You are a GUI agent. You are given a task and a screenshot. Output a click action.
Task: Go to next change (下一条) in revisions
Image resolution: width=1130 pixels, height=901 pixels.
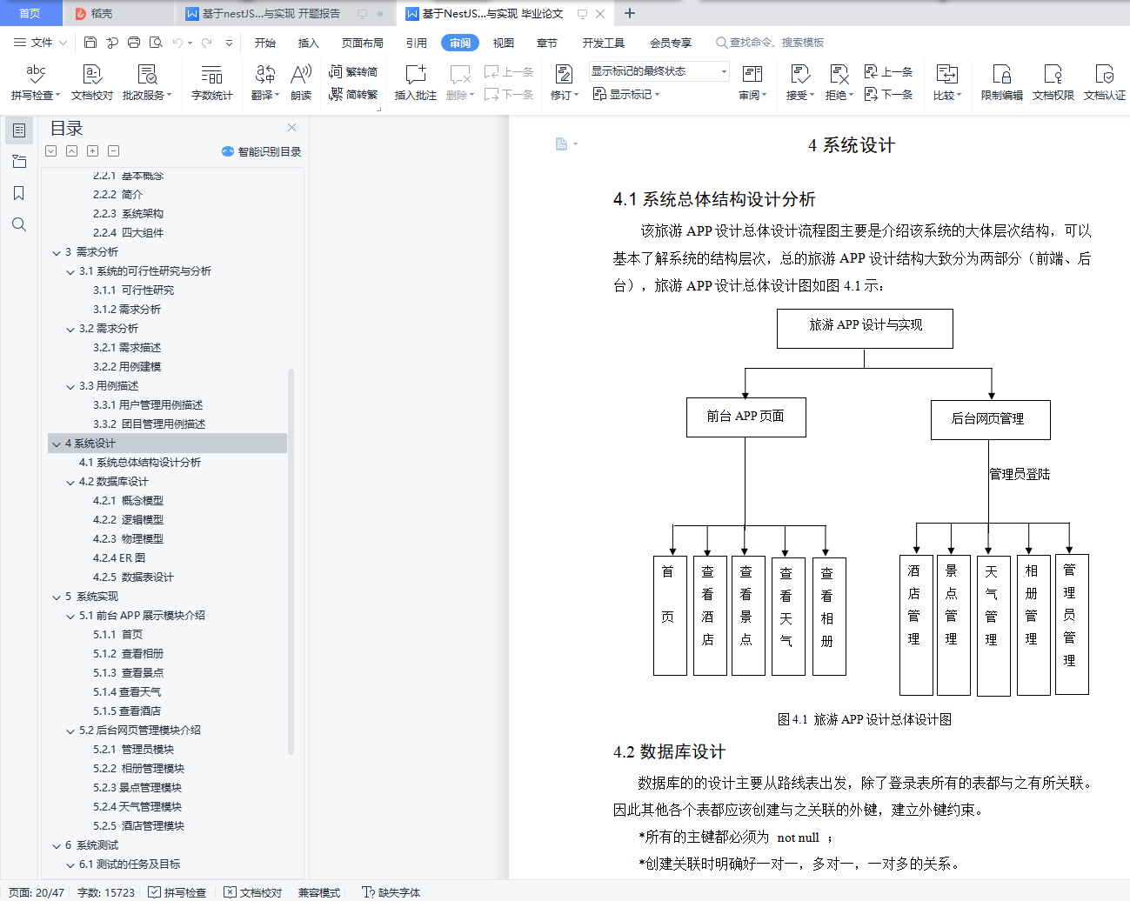888,94
